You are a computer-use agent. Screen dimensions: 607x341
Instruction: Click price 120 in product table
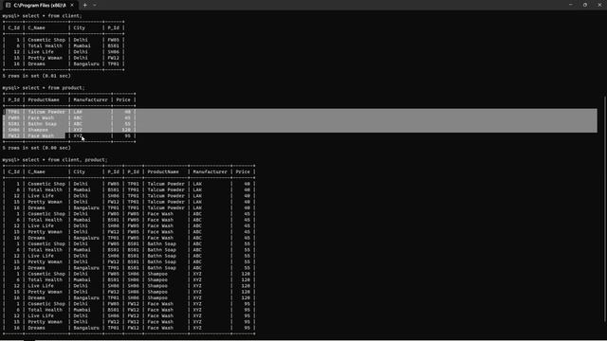pyautogui.click(x=126, y=130)
